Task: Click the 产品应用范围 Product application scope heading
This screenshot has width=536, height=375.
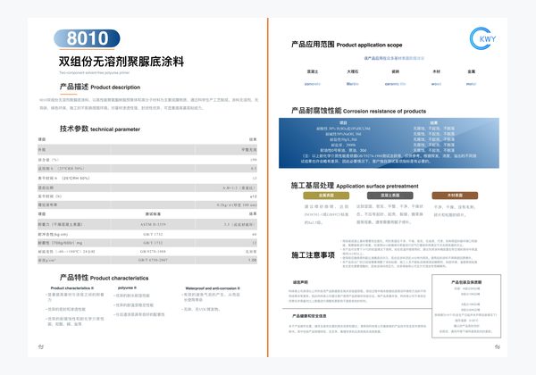Action: coord(347,45)
